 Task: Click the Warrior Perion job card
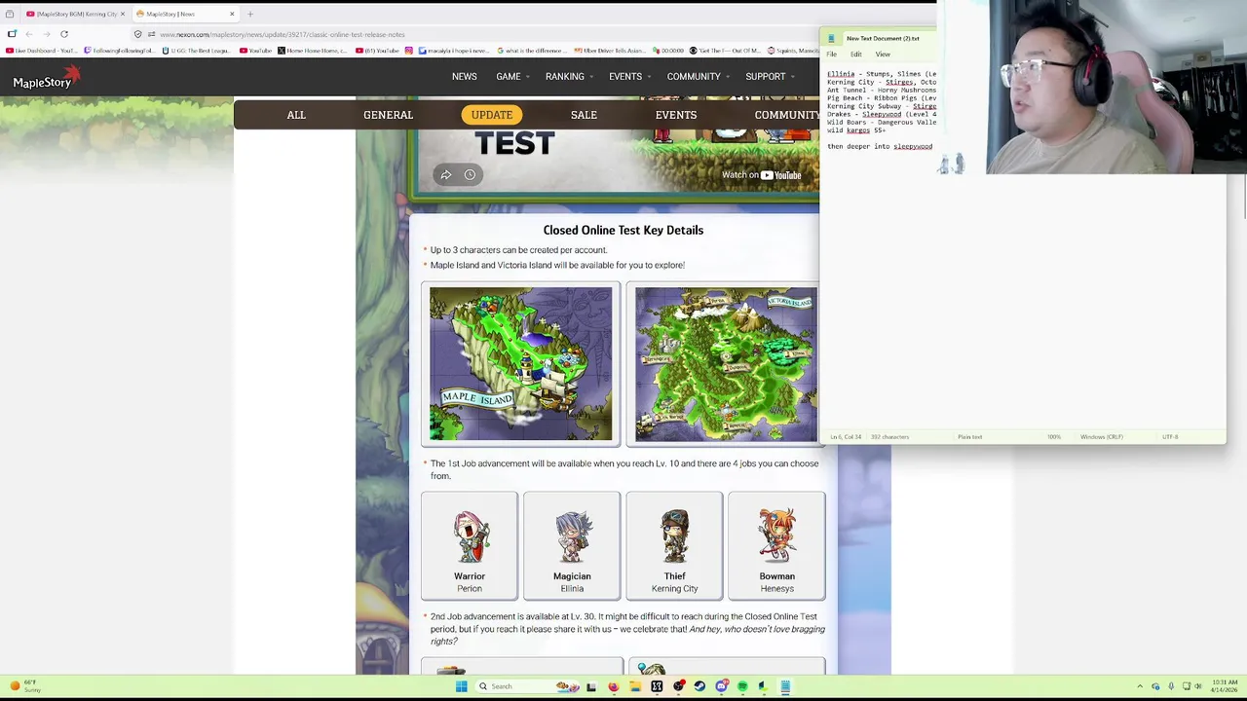[x=470, y=545]
